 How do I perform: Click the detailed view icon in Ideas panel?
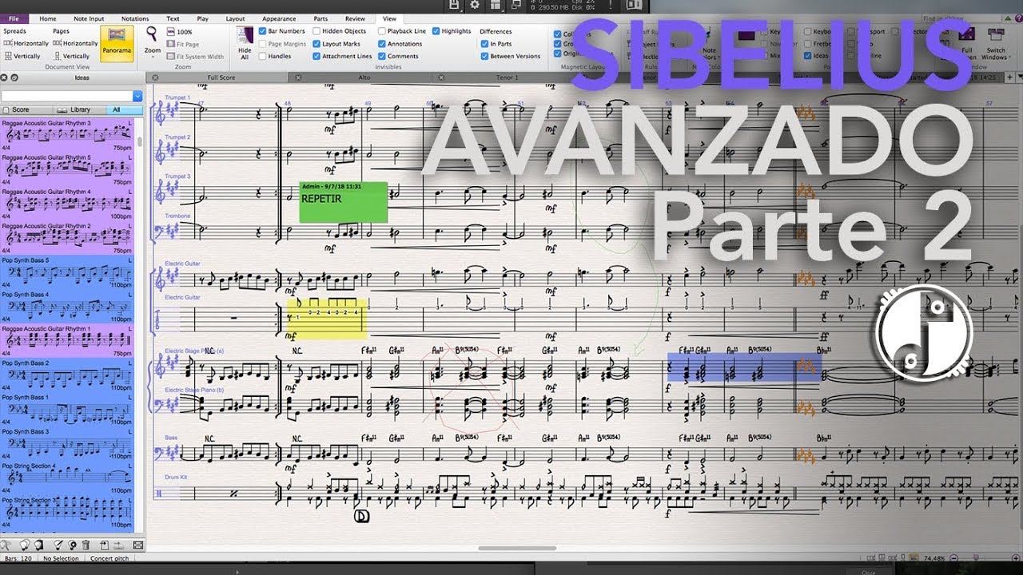(x=137, y=545)
